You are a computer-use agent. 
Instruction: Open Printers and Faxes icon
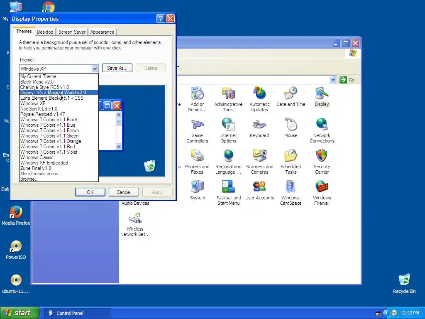coord(197,162)
